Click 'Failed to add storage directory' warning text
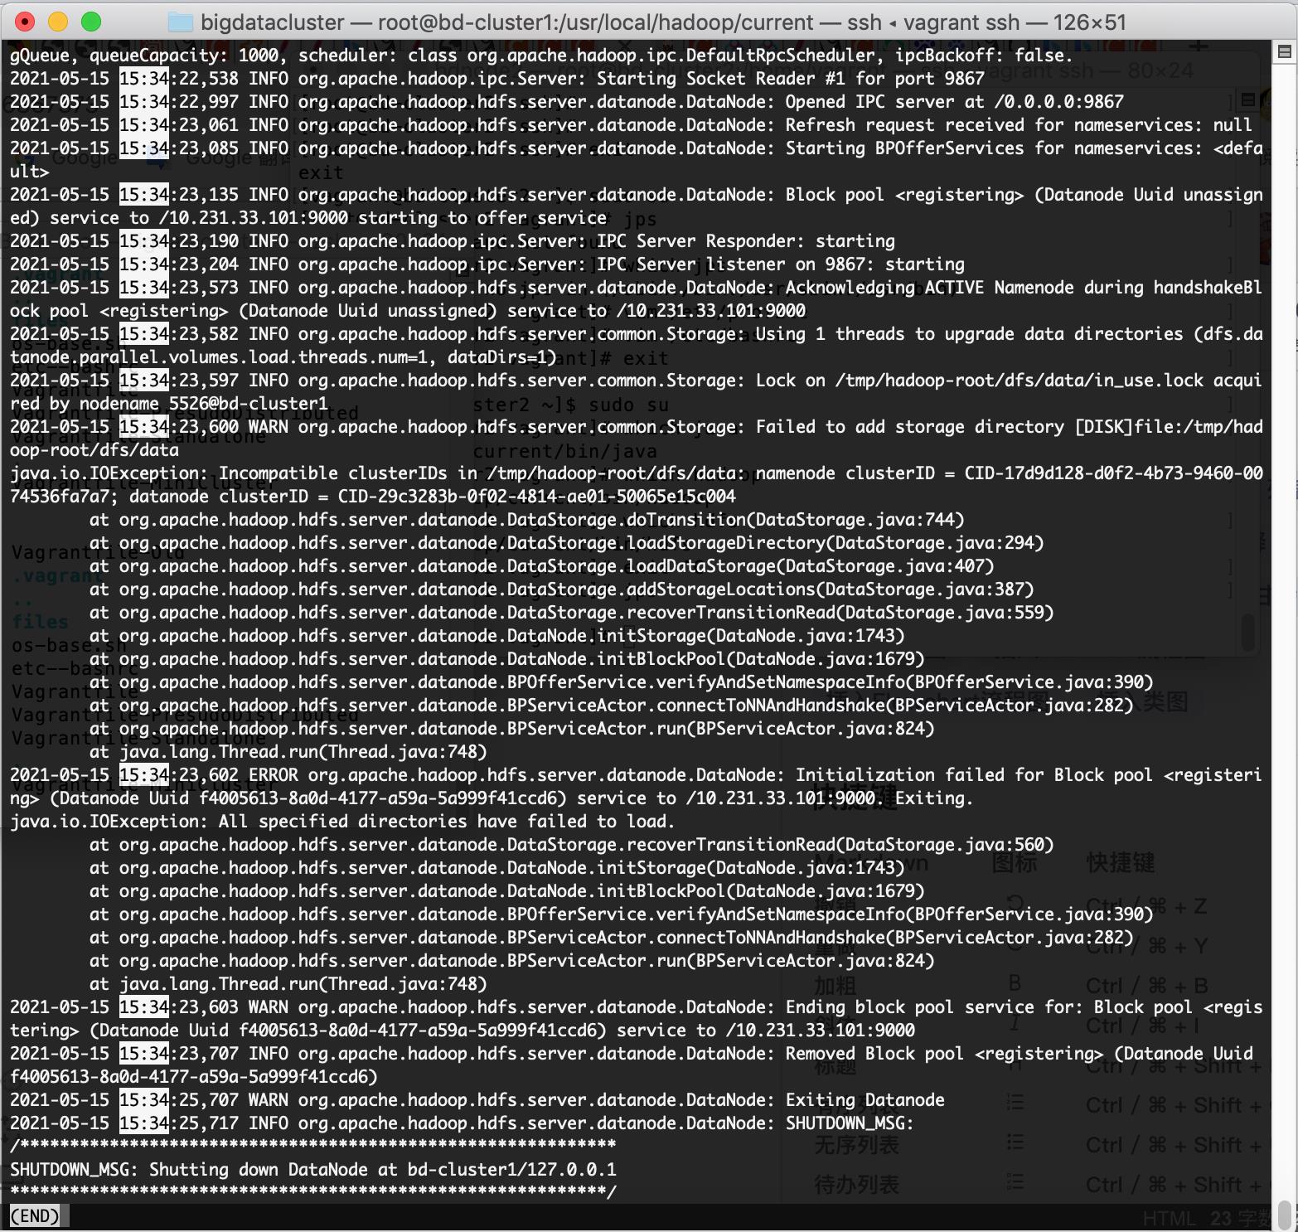Viewport: 1298px width, 1232px height. [910, 427]
